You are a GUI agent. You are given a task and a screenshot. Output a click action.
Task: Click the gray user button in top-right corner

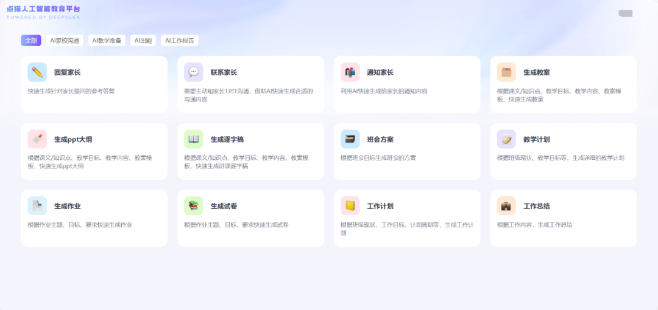[625, 13]
